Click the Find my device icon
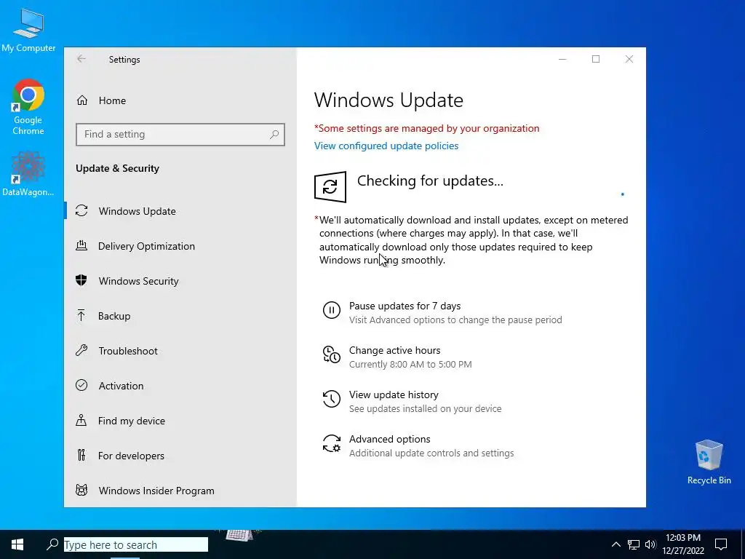The image size is (745, 559). click(x=81, y=421)
